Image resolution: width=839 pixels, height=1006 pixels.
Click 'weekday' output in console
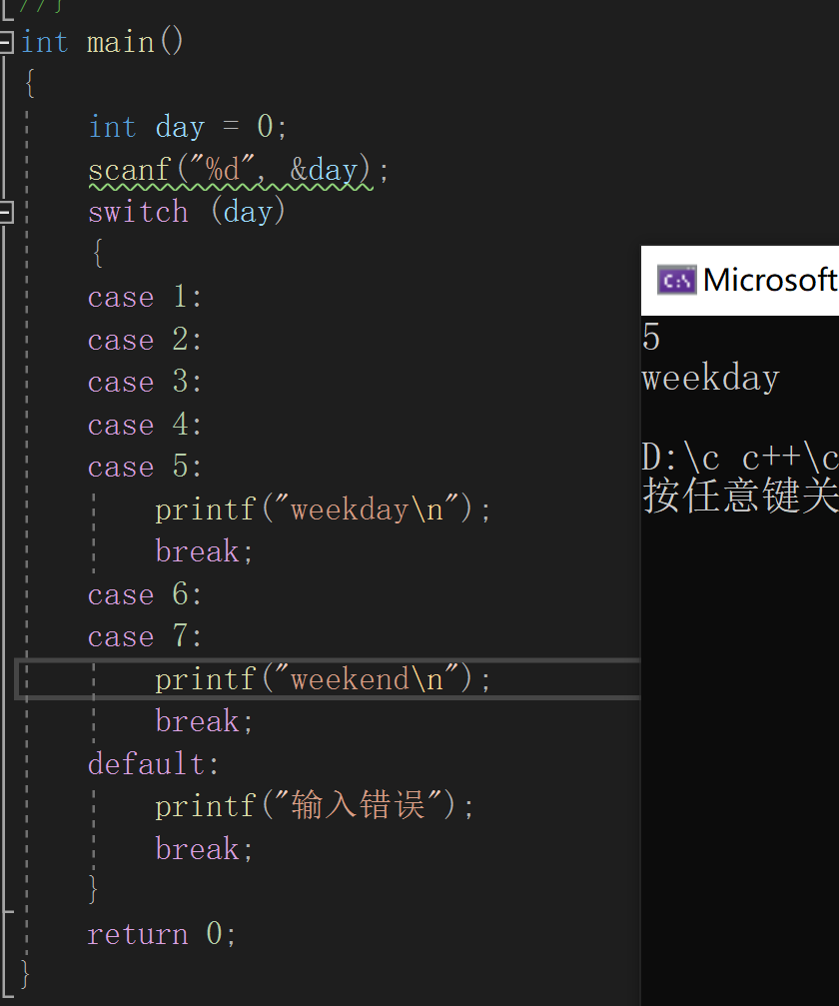click(x=711, y=378)
